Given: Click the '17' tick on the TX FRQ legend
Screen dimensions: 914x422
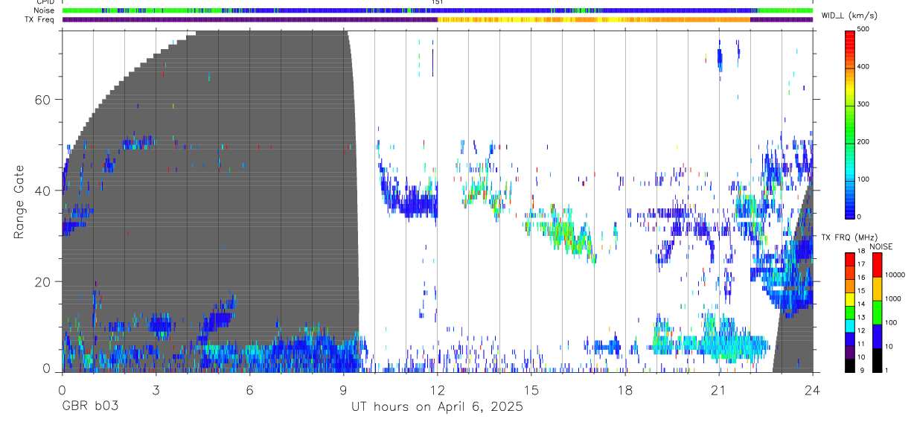Looking at the screenshot, I should click(x=861, y=264).
